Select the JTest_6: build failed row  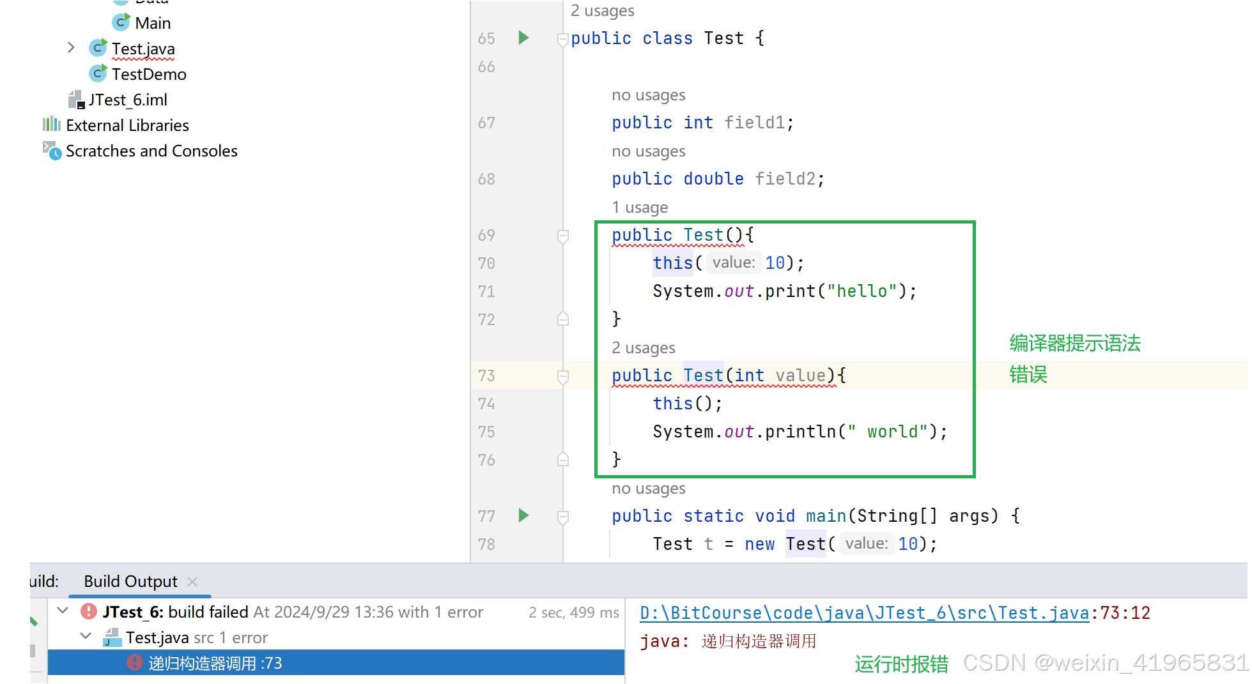tap(336, 612)
